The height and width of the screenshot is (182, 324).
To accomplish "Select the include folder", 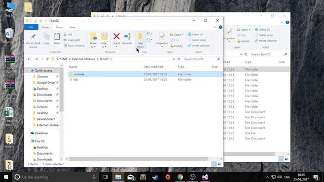I will (x=145, y=74).
